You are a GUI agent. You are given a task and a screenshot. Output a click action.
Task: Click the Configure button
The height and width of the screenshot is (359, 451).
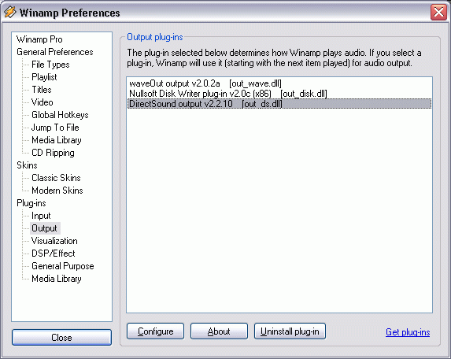point(155,331)
